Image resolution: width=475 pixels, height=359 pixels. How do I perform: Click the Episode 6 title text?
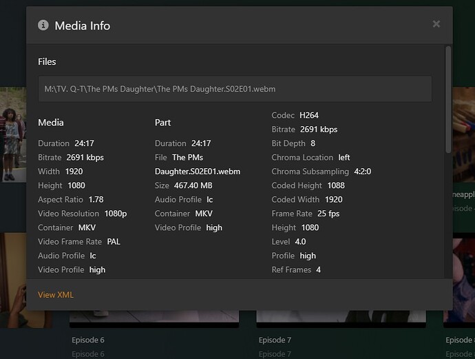[x=88, y=340]
